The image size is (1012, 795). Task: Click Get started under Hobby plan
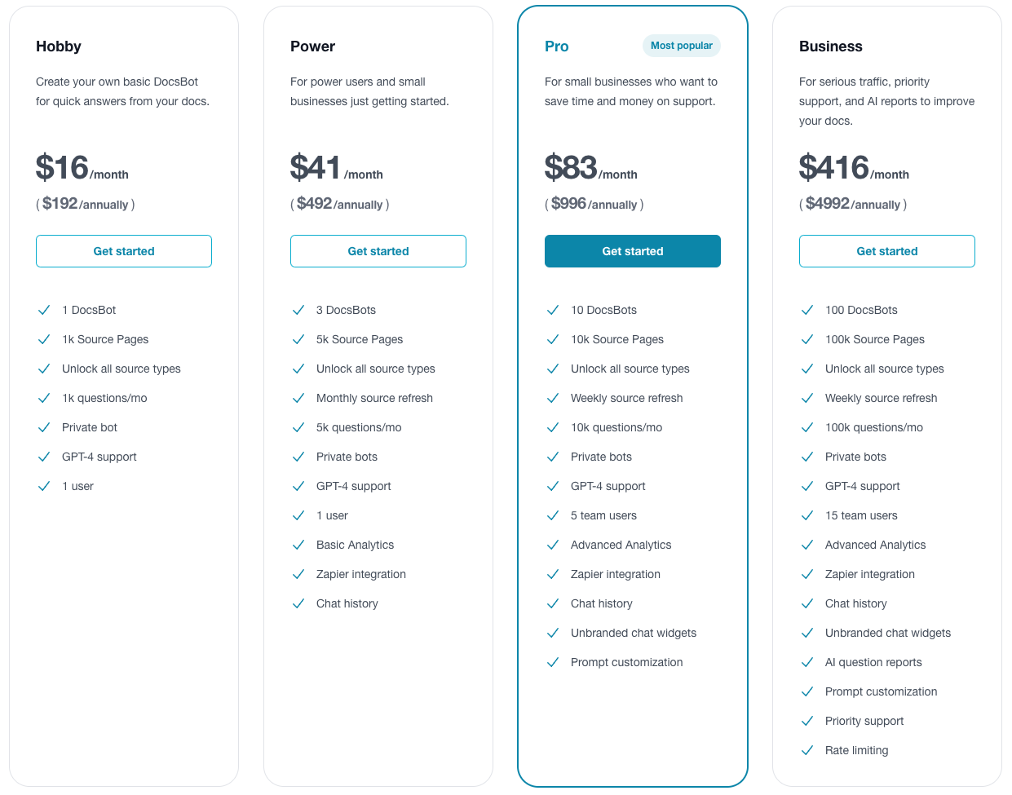coord(124,251)
